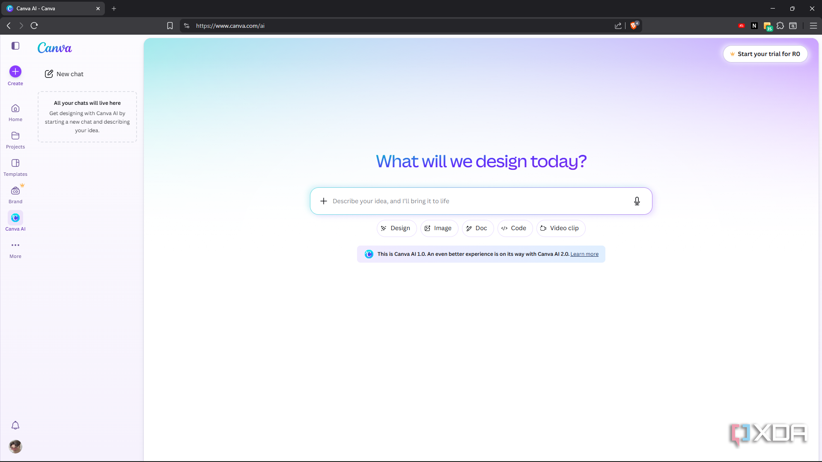This screenshot has width=822, height=462.
Task: Go back in browser
Action: pyautogui.click(x=9, y=26)
